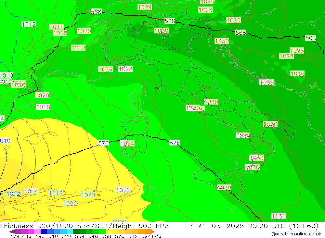This screenshot has width=325, height=238.
Task: Select the legend value 486
Action: pyautogui.click(x=26, y=236)
